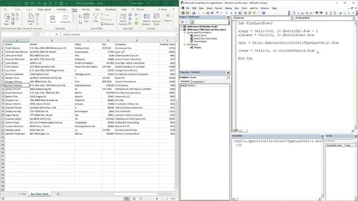Switch to Alphabetic properties tab

[185, 82]
